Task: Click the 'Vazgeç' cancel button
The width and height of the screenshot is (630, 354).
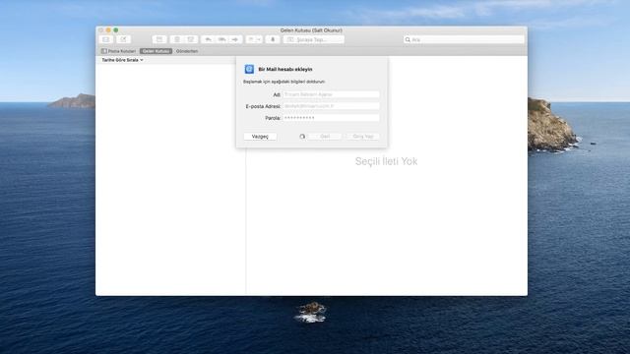Action: tap(260, 137)
